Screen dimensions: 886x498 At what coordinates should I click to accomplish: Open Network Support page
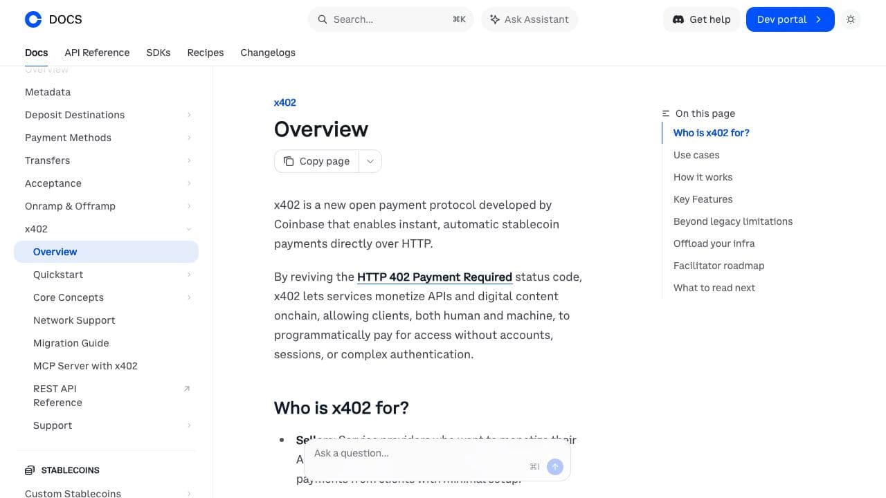(x=74, y=320)
